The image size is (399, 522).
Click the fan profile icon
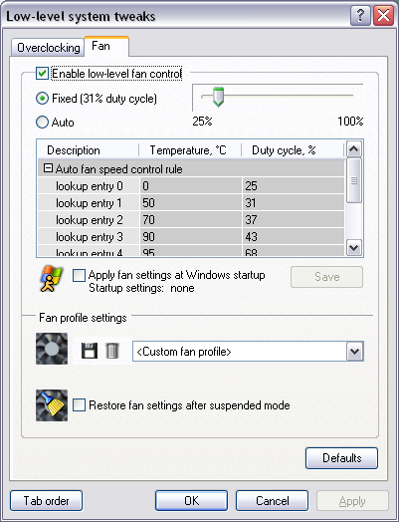pyautogui.click(x=52, y=349)
